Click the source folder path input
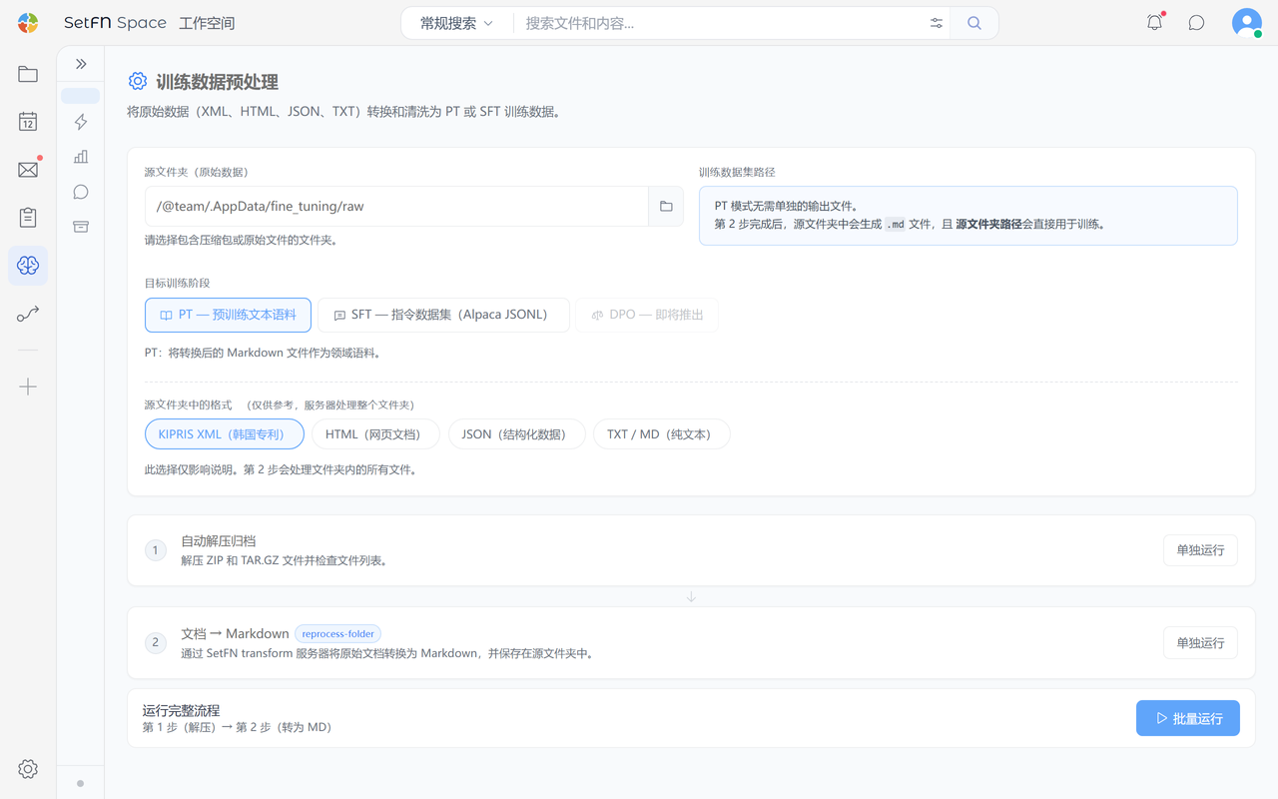The width and height of the screenshot is (1278, 799). click(x=396, y=207)
